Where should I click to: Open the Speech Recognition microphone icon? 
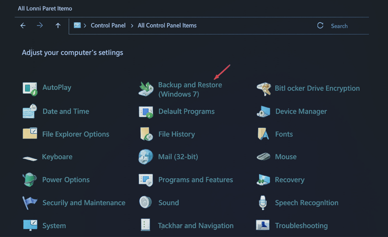[x=264, y=203]
